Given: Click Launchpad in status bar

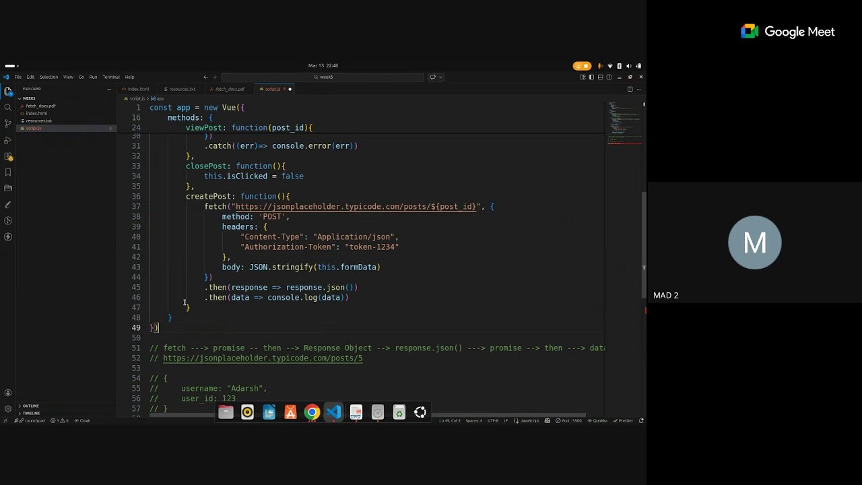Looking at the screenshot, I should (x=29, y=420).
